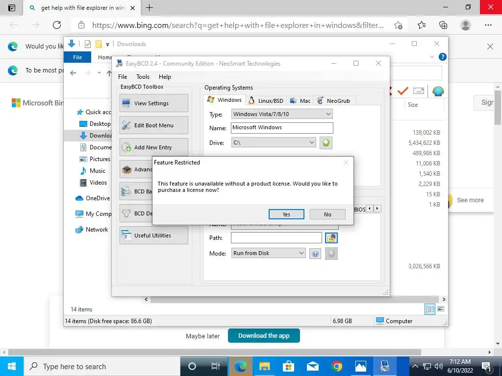Click tab scroll left arrow near BIOS

tap(370, 209)
